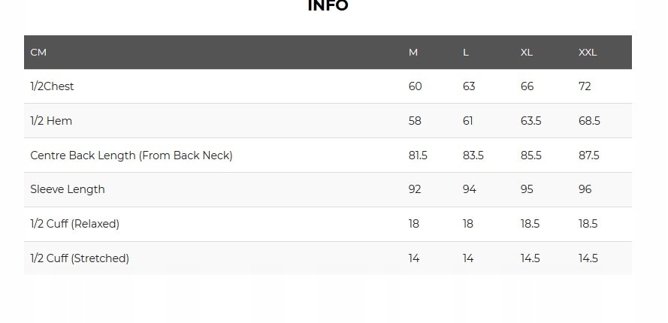
Task: Select 1/2 Cuff (Relaxed) row label
Action: click(x=75, y=224)
